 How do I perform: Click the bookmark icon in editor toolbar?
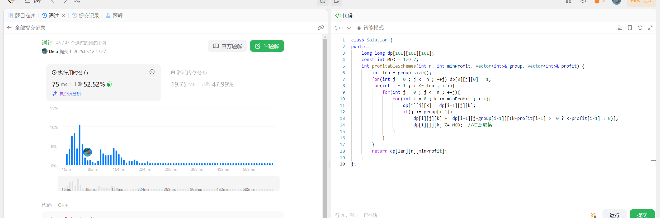630,28
